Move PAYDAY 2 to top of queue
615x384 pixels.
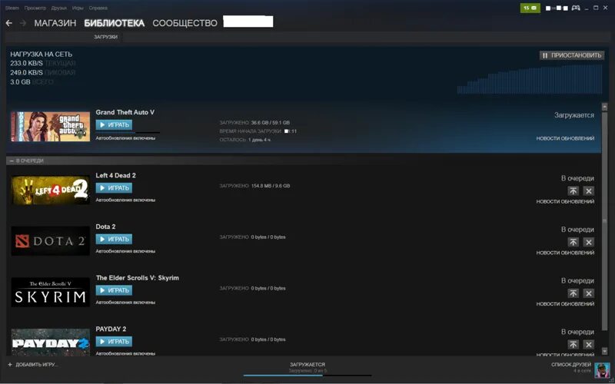573,344
